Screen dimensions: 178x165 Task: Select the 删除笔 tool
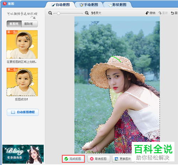[30, 24]
